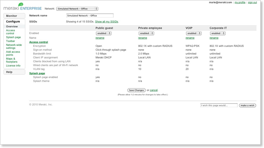The image size is (264, 148).
Task: Select Access control in sidebar
Action: (10, 32)
